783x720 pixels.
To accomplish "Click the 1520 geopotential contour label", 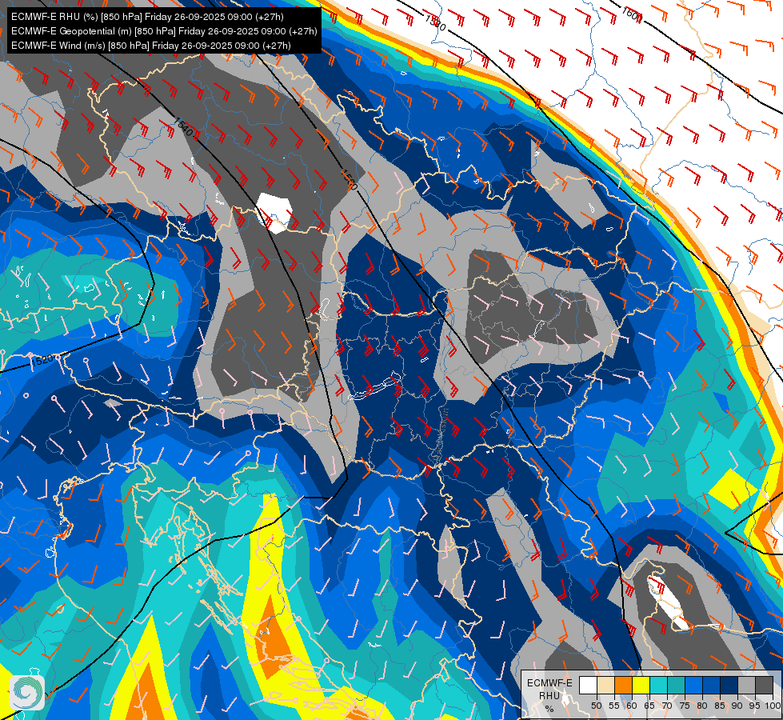I will 42,360.
